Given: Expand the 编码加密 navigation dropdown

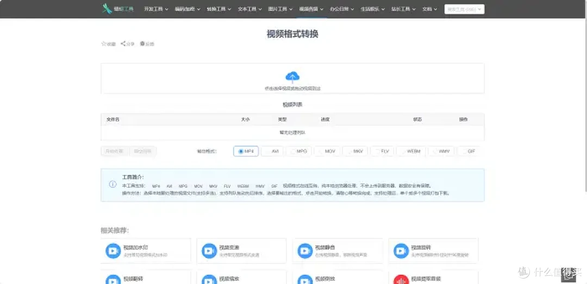Looking at the screenshot, I should tap(188, 9).
